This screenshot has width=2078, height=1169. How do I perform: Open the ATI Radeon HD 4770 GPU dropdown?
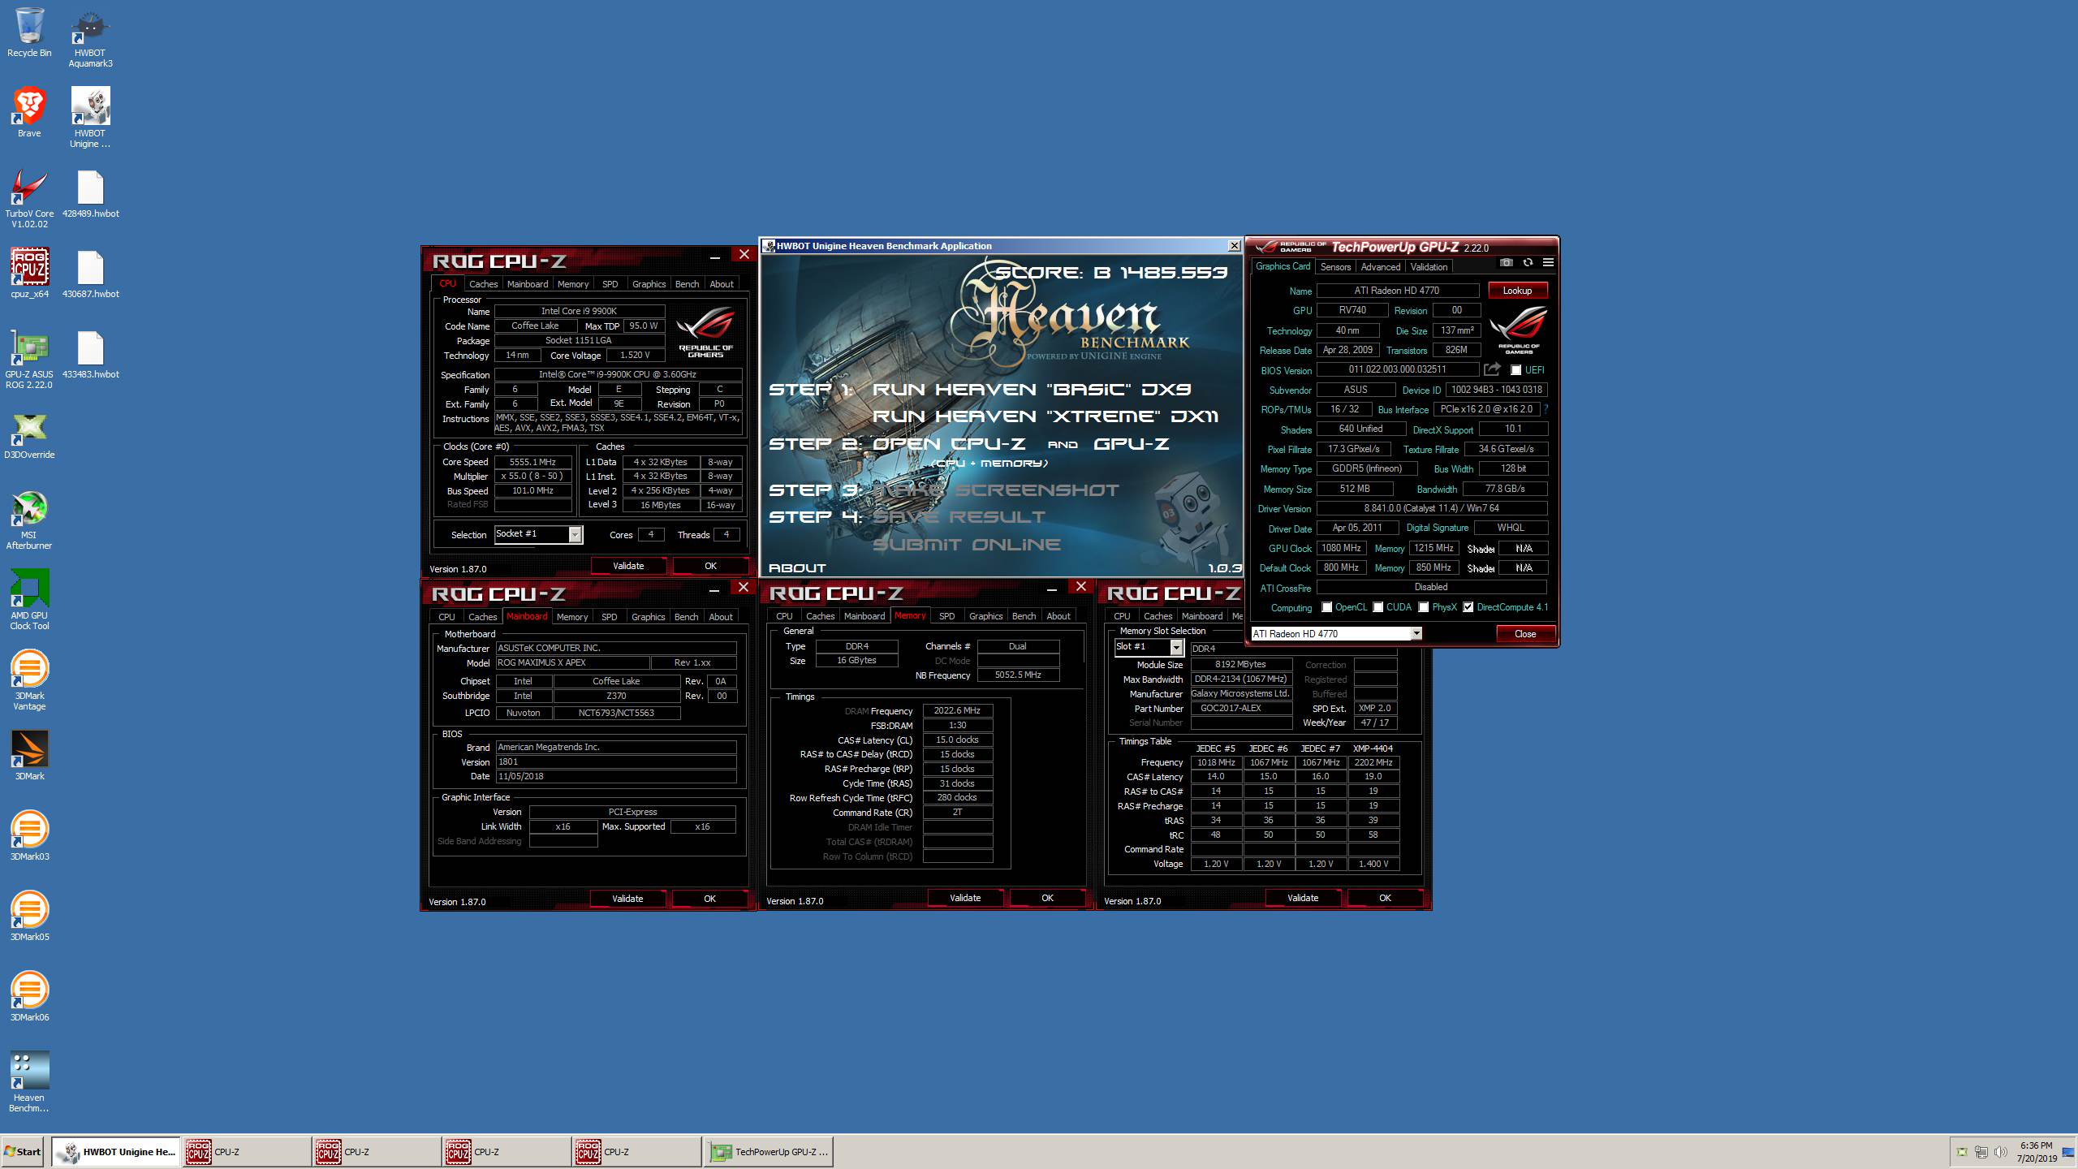point(1416,634)
